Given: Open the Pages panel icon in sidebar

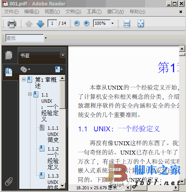Looking at the screenshot, I should (x=9, y=55).
